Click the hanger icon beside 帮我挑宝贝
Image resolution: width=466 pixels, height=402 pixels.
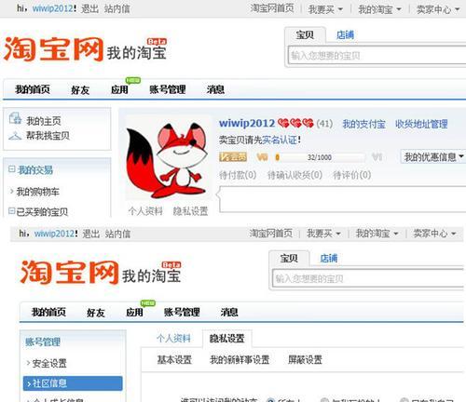coord(15,136)
